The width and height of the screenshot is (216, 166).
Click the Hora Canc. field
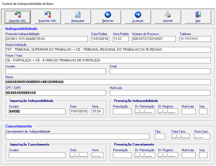coord(202,137)
